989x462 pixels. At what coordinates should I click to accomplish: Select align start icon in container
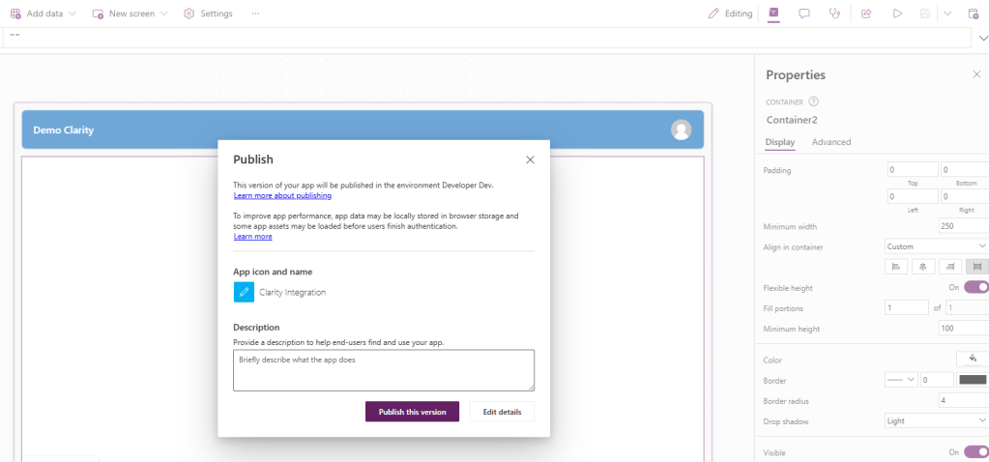coord(896,267)
